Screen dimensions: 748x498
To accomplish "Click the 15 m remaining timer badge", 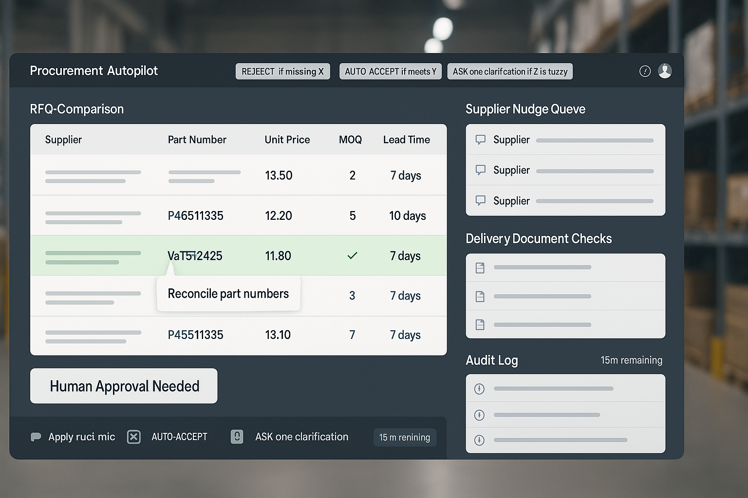I will pyautogui.click(x=405, y=437).
